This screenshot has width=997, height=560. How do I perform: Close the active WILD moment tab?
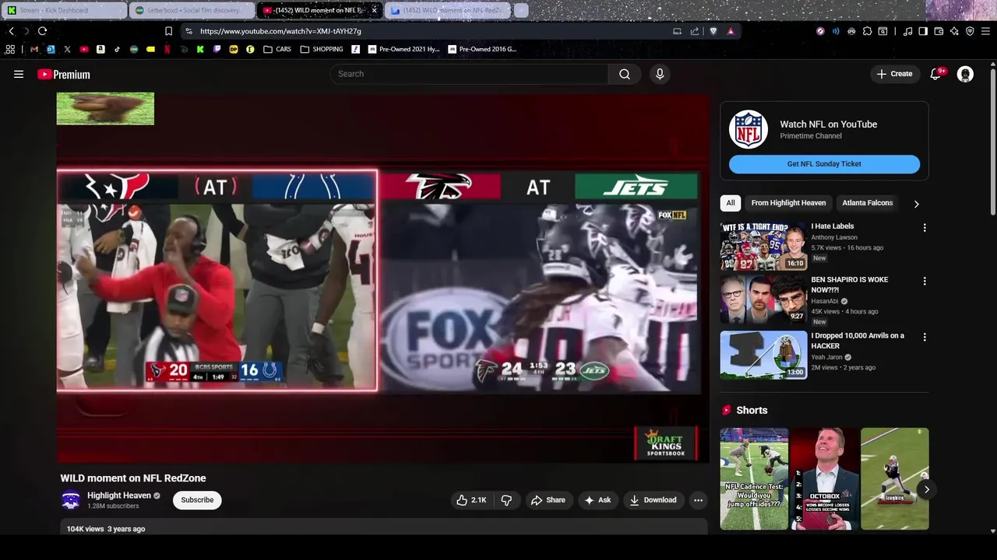point(374,10)
